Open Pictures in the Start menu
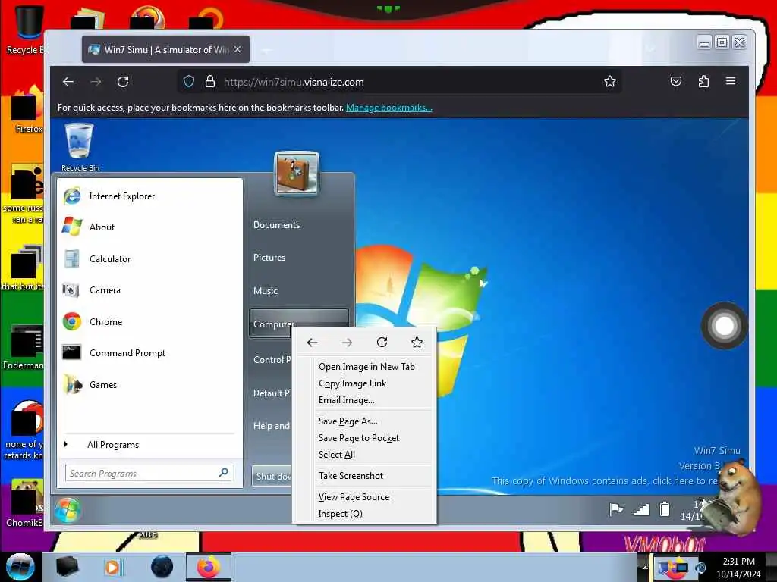This screenshot has width=777, height=582. (269, 258)
